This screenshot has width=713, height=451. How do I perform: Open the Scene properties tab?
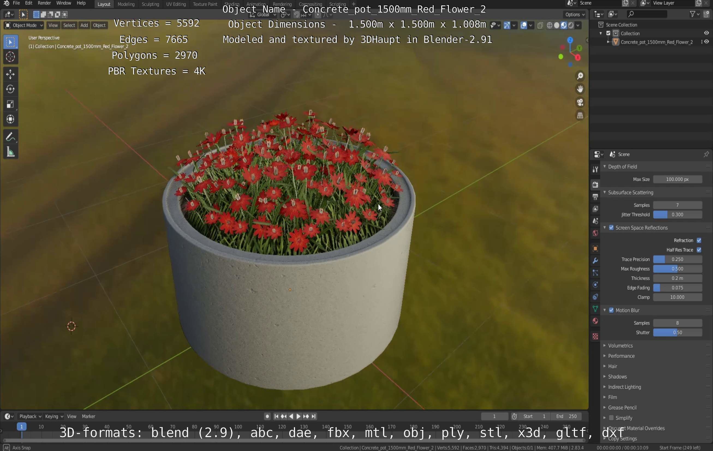click(595, 221)
